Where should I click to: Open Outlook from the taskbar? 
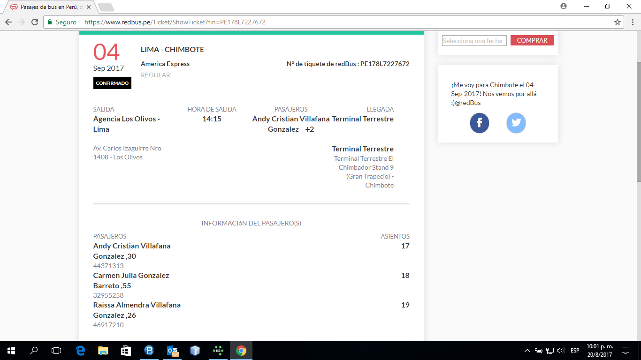click(172, 350)
